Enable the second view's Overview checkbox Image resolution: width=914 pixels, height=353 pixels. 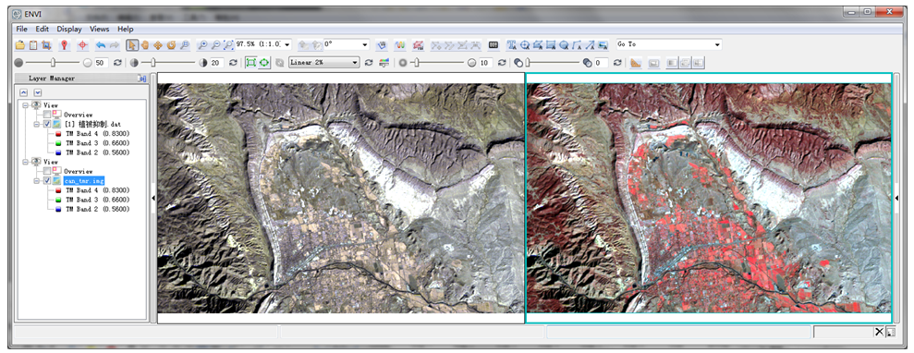pyautogui.click(x=47, y=171)
